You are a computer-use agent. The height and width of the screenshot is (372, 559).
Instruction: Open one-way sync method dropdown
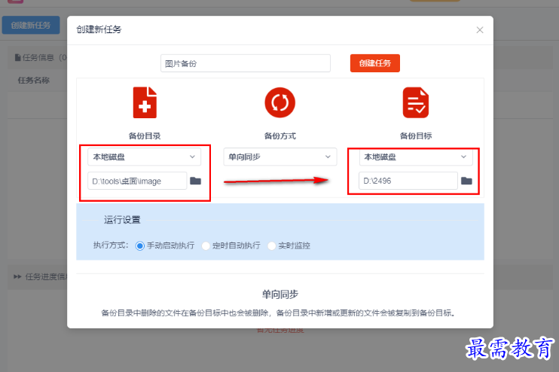(x=279, y=157)
